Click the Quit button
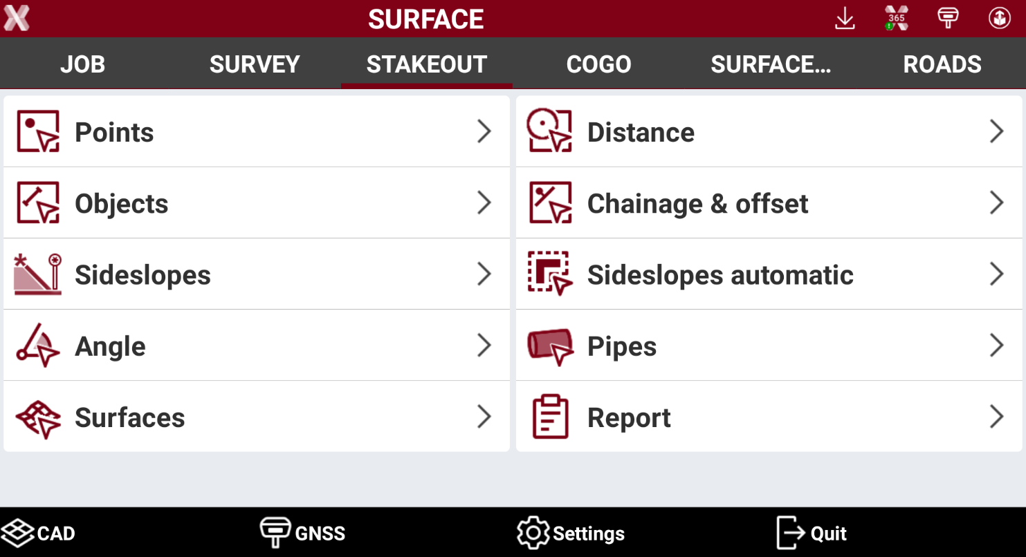This screenshot has height=557, width=1026. (811, 533)
